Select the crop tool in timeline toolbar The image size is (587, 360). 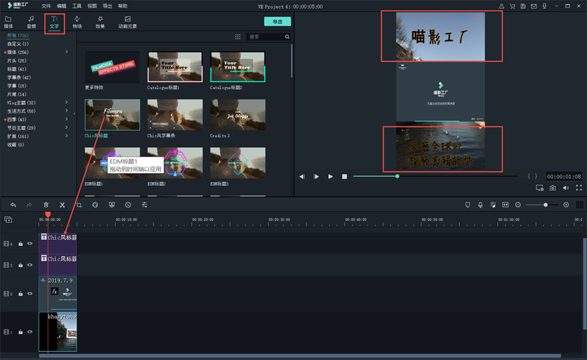[79, 205]
